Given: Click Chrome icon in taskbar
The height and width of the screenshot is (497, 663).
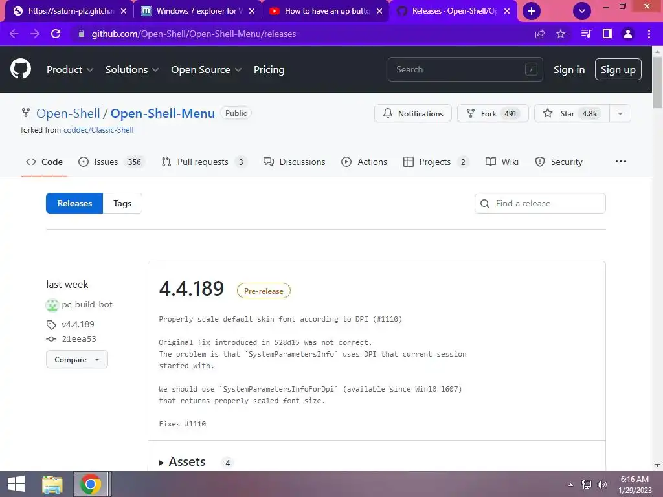Looking at the screenshot, I should [90, 484].
